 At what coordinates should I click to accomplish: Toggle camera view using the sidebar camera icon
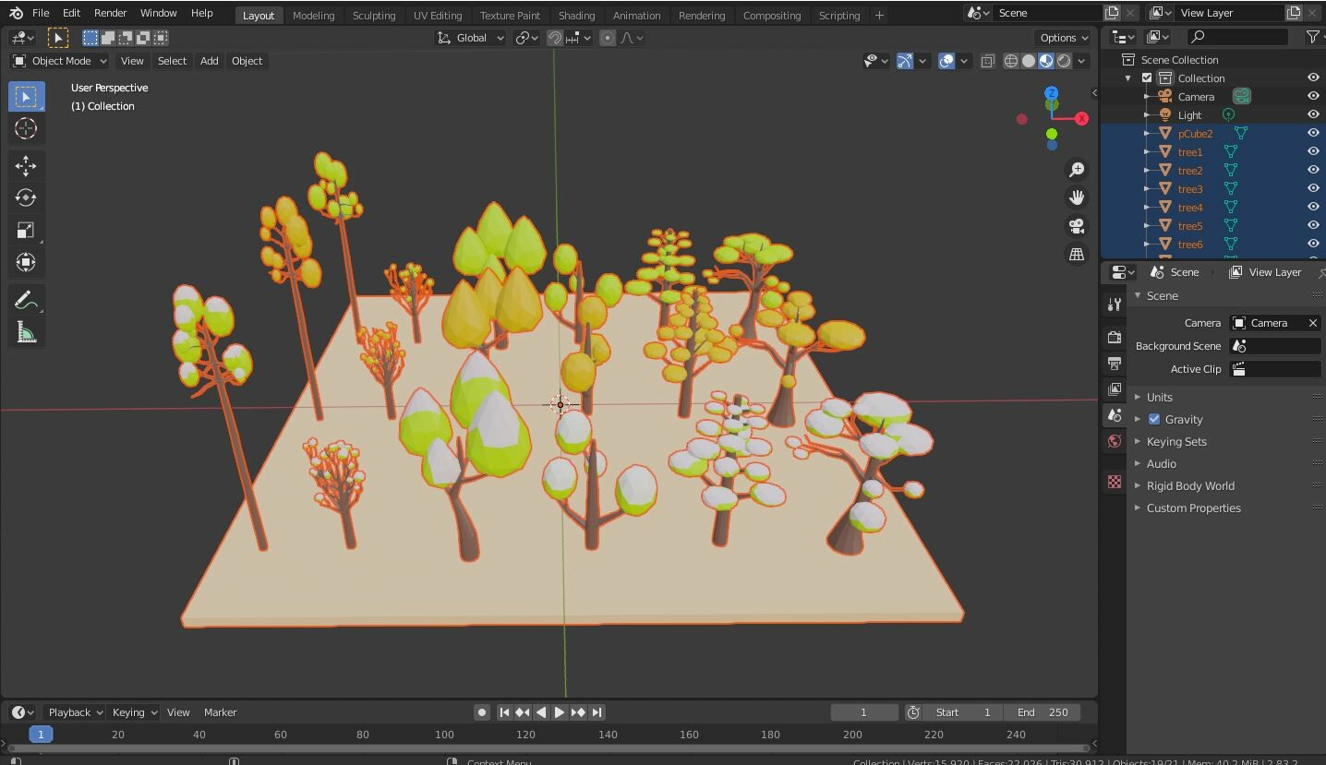(1077, 226)
